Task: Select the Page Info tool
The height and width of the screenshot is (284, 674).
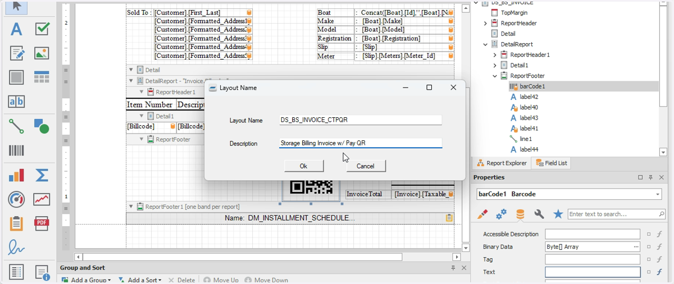Action: click(x=42, y=272)
